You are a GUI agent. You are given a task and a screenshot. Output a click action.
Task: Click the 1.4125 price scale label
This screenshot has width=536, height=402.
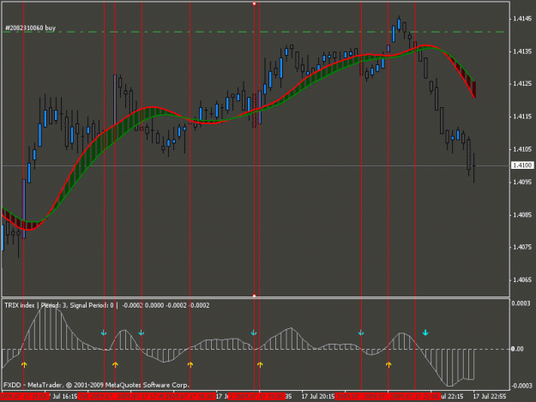[x=522, y=84]
